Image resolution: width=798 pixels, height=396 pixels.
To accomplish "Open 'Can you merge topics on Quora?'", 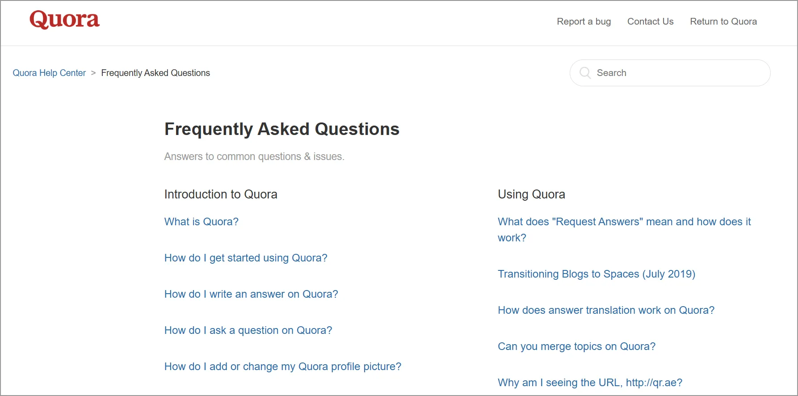I will click(577, 346).
